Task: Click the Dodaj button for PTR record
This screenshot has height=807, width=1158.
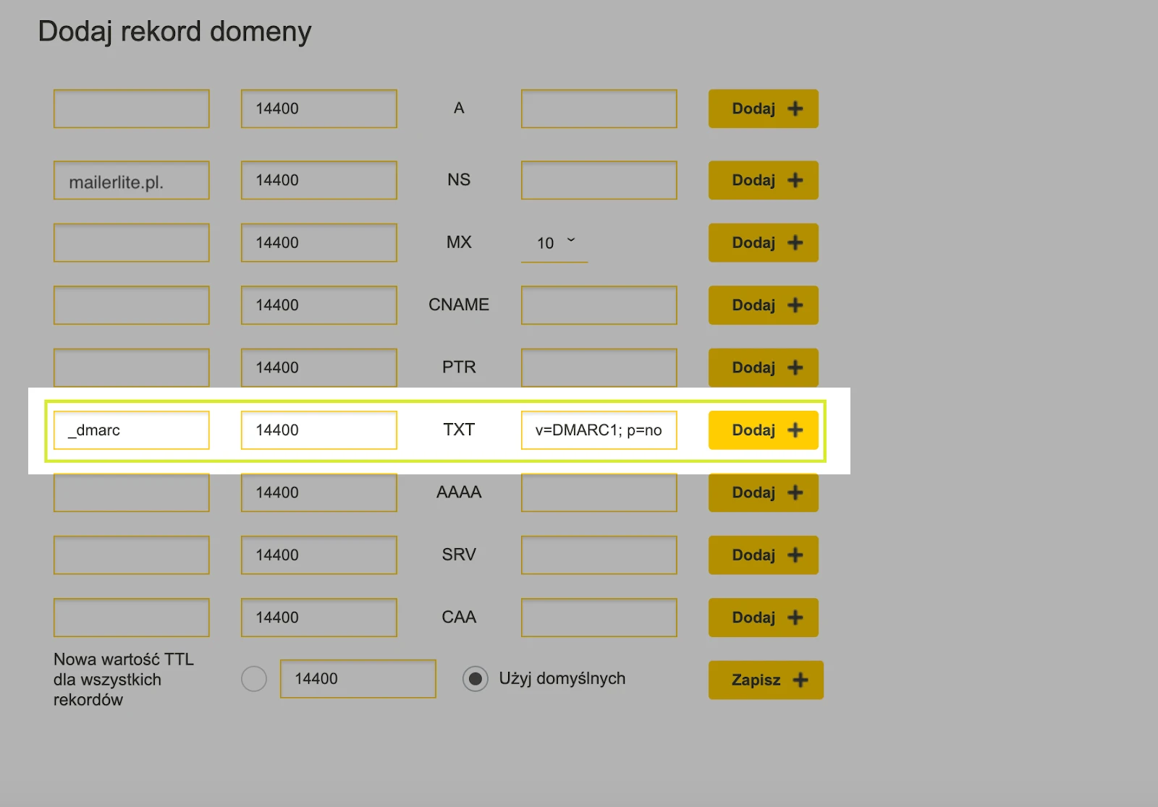Action: tap(763, 367)
